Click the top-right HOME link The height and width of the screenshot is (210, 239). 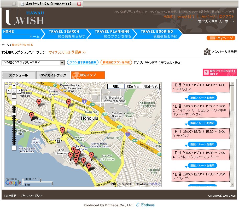point(168,17)
